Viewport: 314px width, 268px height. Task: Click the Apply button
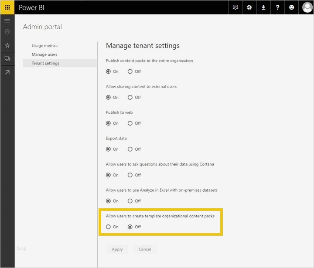pos(117,249)
